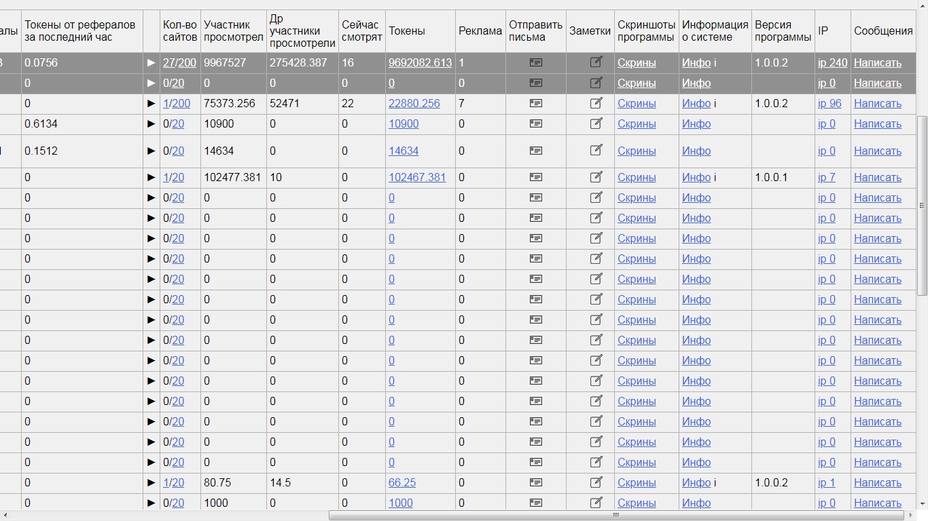Click Написать in the 10900 tokens row
The width and height of the screenshot is (928, 521).
(x=878, y=123)
